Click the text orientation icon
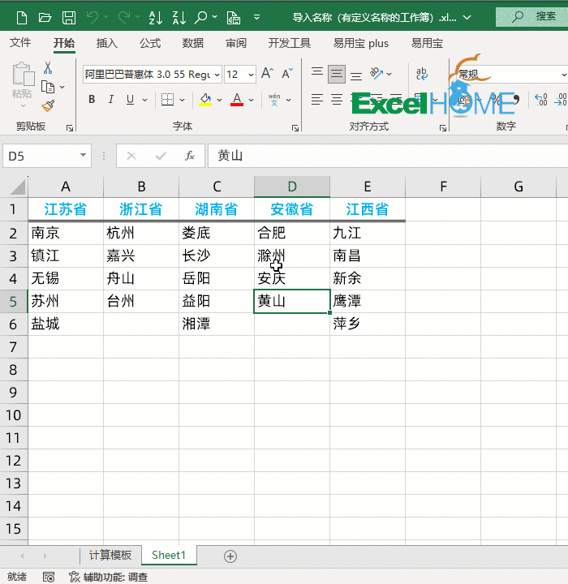This screenshot has height=584, width=568. click(377, 73)
